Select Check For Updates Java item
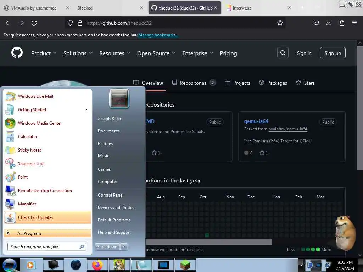This screenshot has height=272, width=363. point(48,217)
